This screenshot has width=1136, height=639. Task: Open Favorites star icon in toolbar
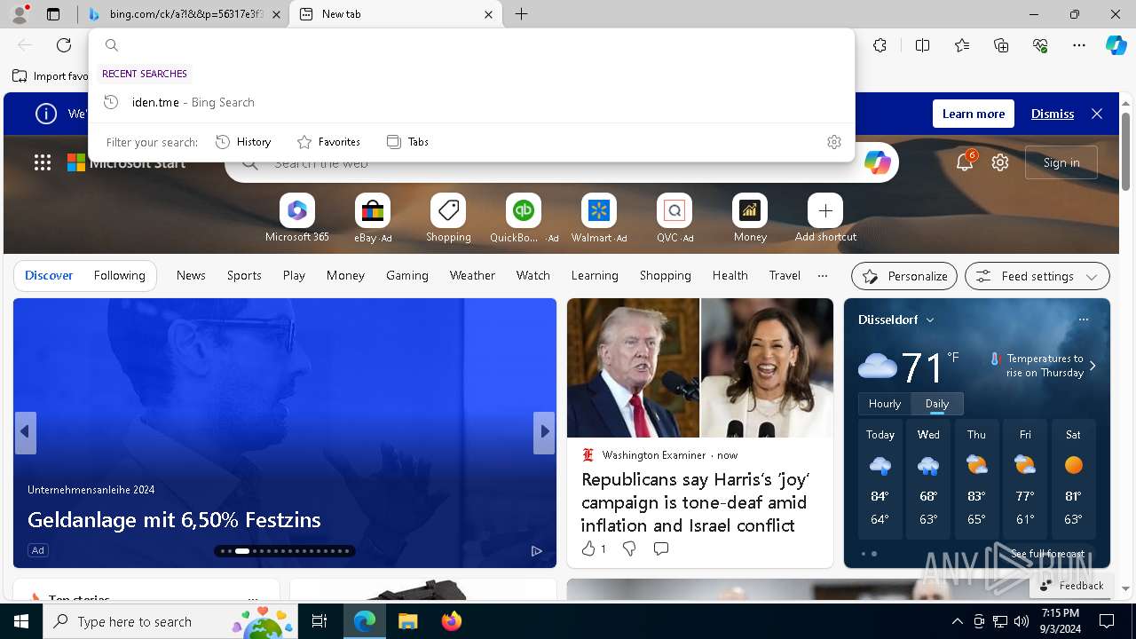(962, 45)
